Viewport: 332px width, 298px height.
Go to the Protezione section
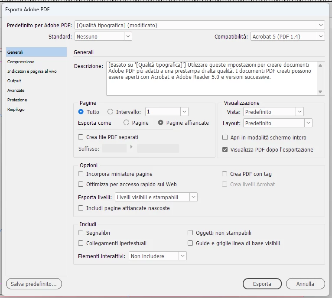[36, 100]
